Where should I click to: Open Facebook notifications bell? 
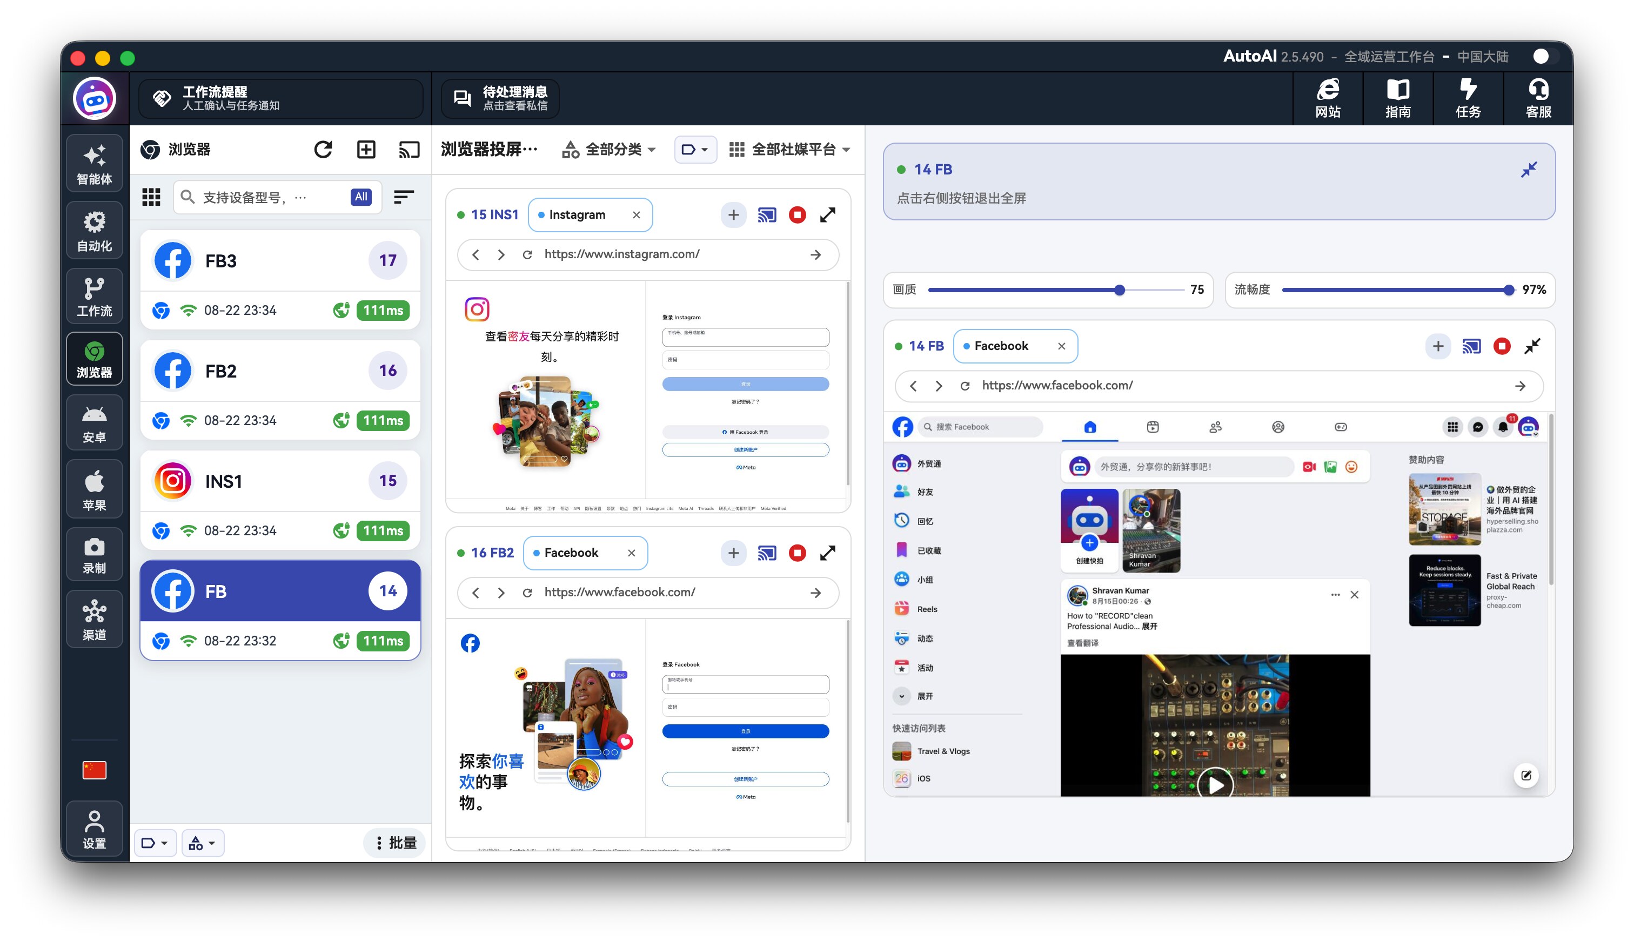coord(1503,427)
